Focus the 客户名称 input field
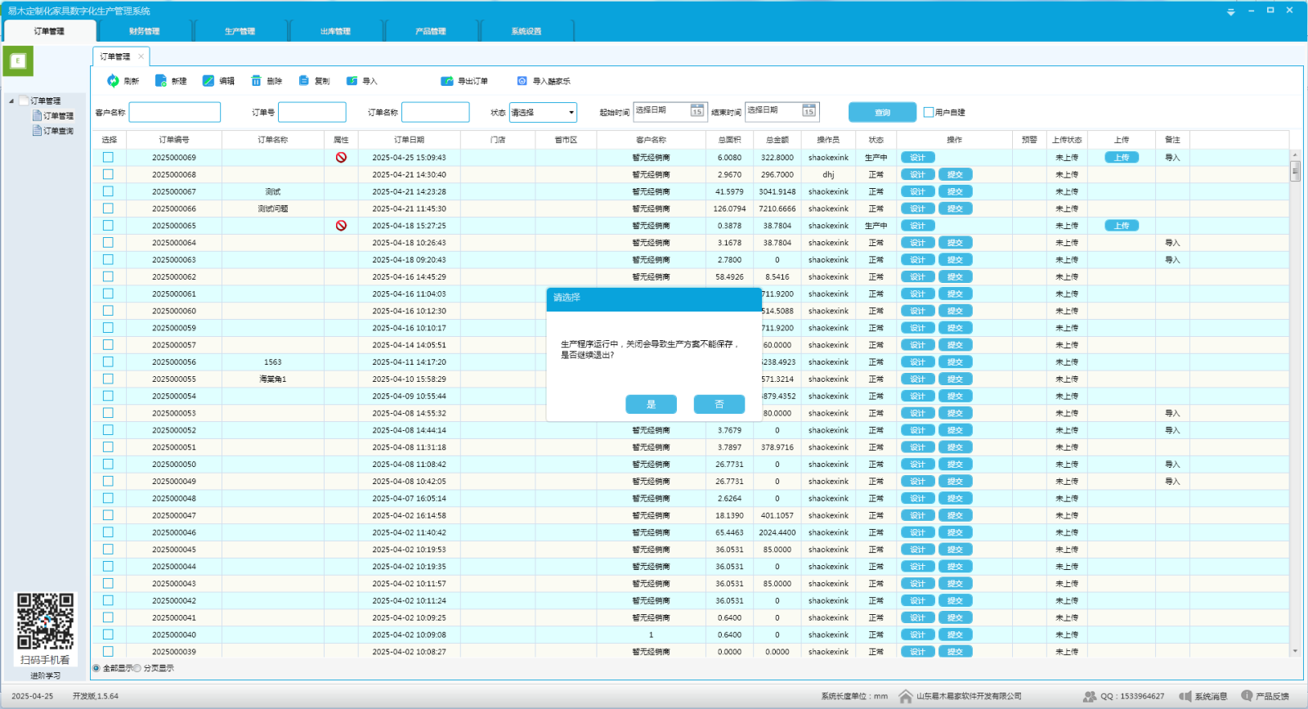Image resolution: width=1308 pixels, height=709 pixels. [x=175, y=112]
